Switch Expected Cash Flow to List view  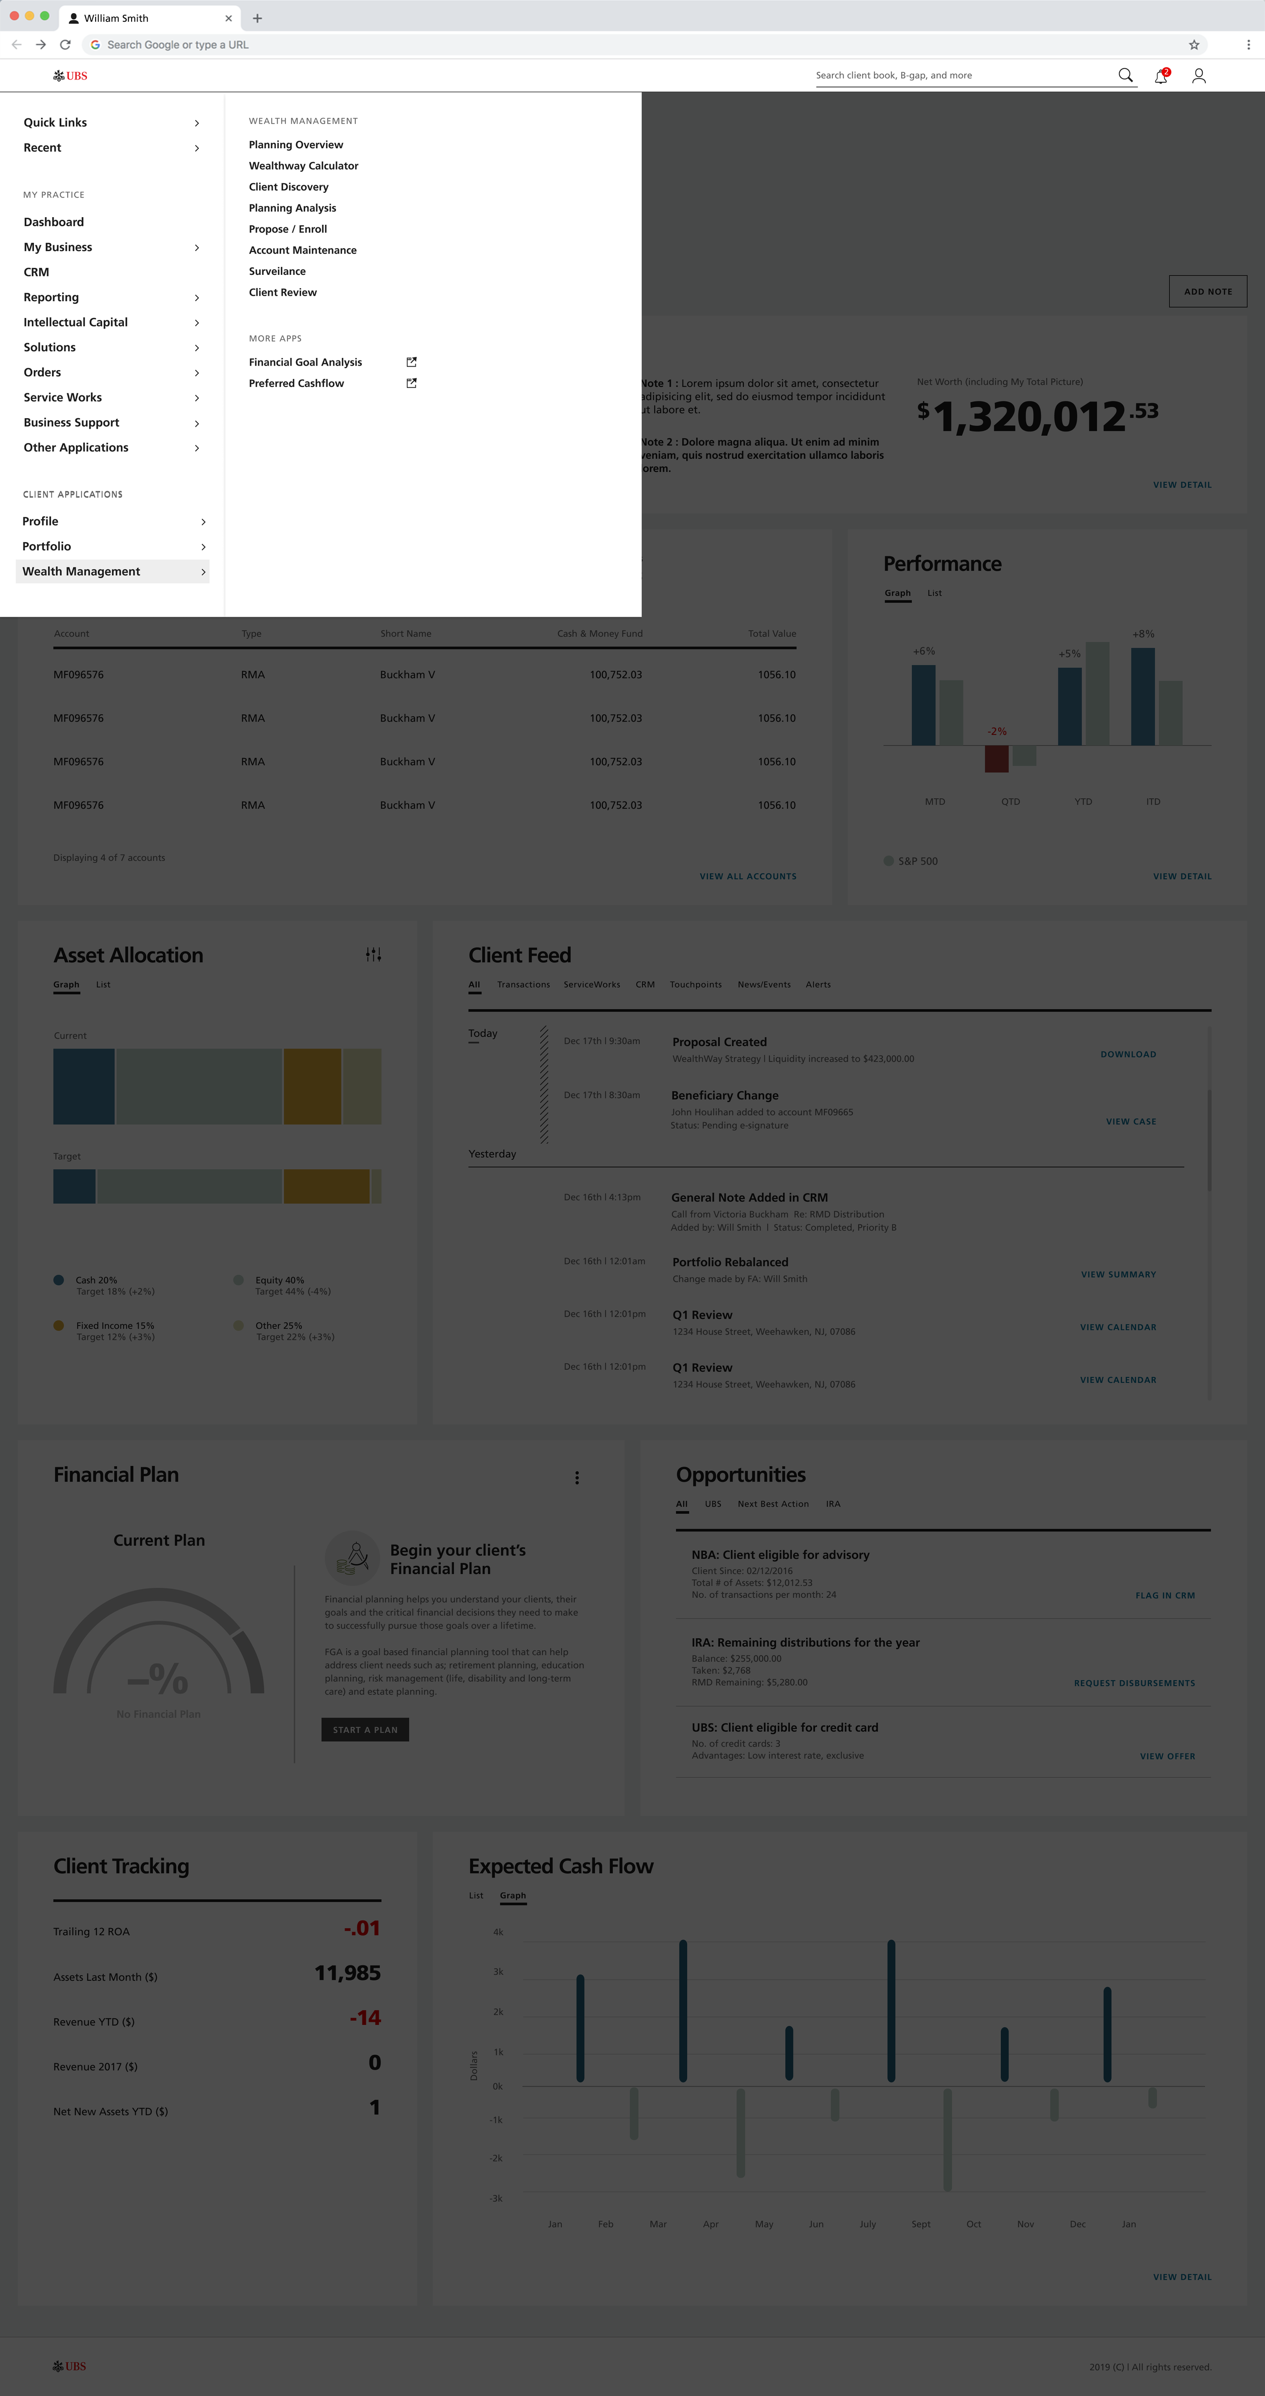(476, 1895)
